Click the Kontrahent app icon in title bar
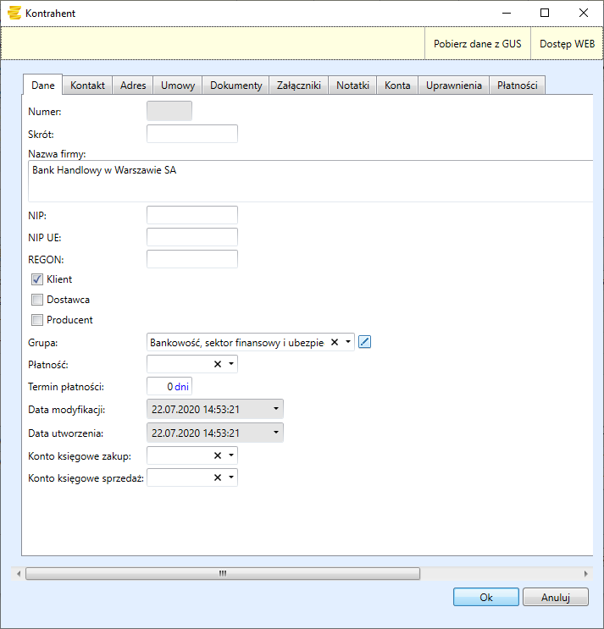Image resolution: width=604 pixels, height=629 pixels. [x=14, y=14]
